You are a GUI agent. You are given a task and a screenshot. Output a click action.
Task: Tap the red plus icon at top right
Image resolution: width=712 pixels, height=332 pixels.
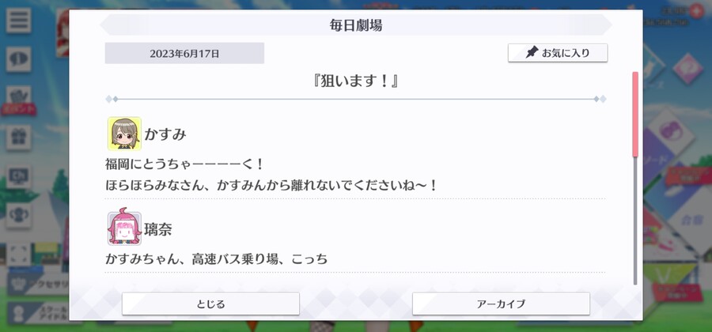(696, 11)
